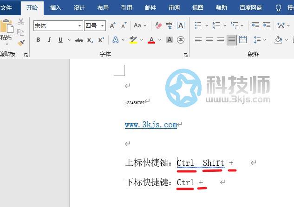Screen dimensions: 294x207
Task: Toggle italic formatting
Action: coord(49,40)
